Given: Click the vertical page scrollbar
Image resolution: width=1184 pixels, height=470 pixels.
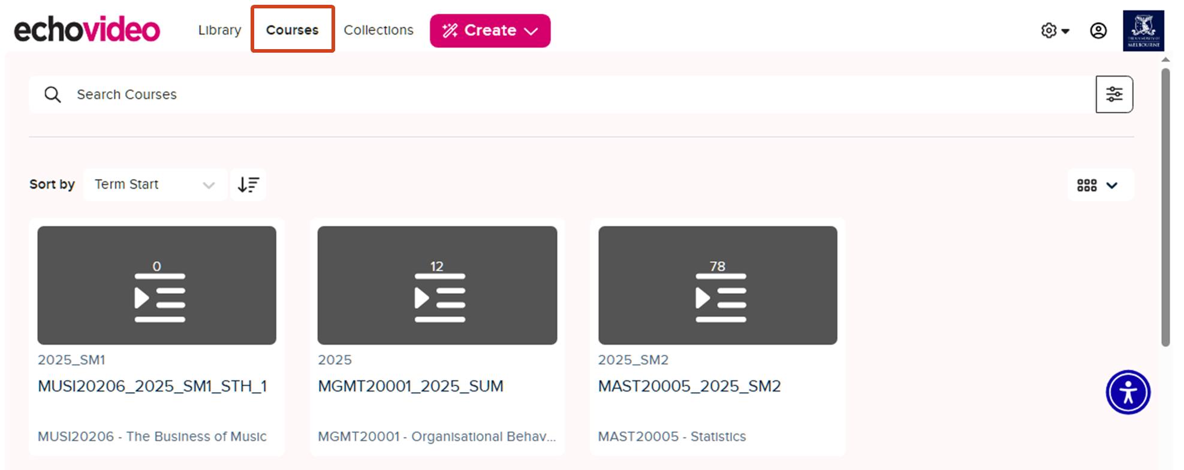Looking at the screenshot, I should pos(1165,207).
